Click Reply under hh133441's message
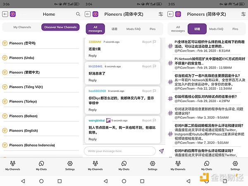This screenshot has height=186, width=248. (x=93, y=80)
